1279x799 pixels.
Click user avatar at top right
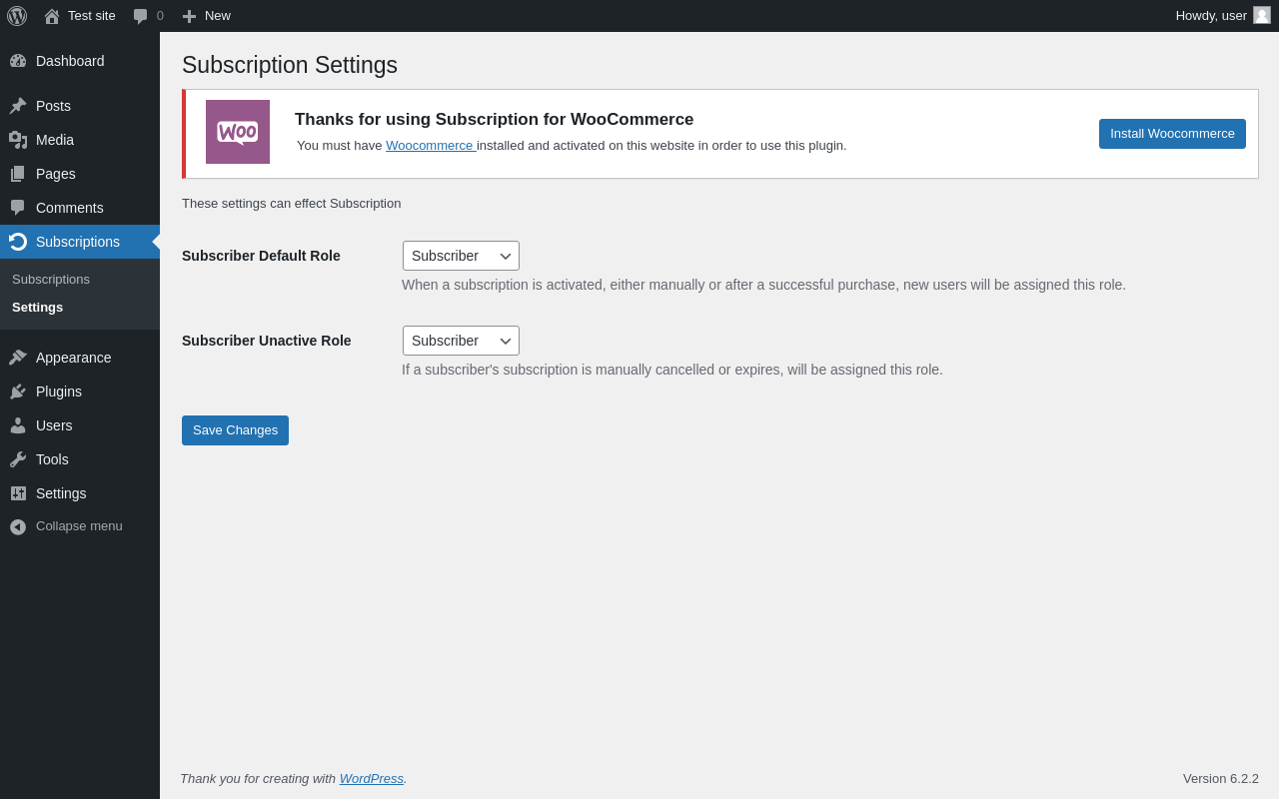pos(1262,15)
